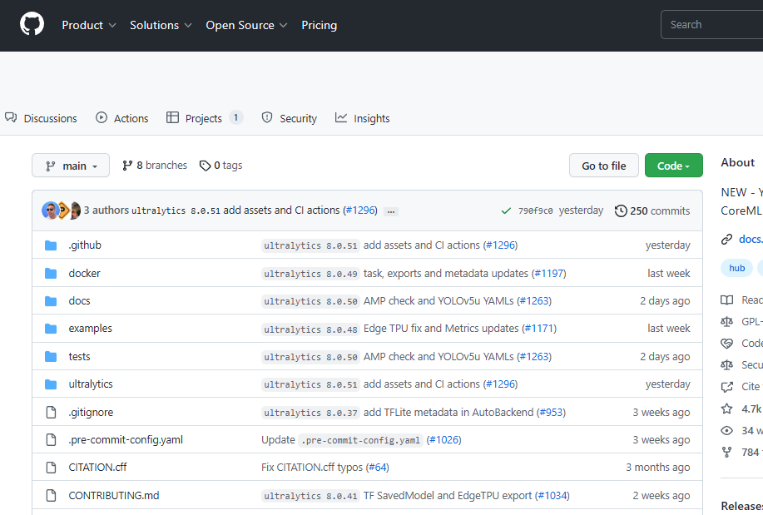Open the CONTRIBUTING.md file name
Screen dimensions: 763x515
[x=114, y=495]
